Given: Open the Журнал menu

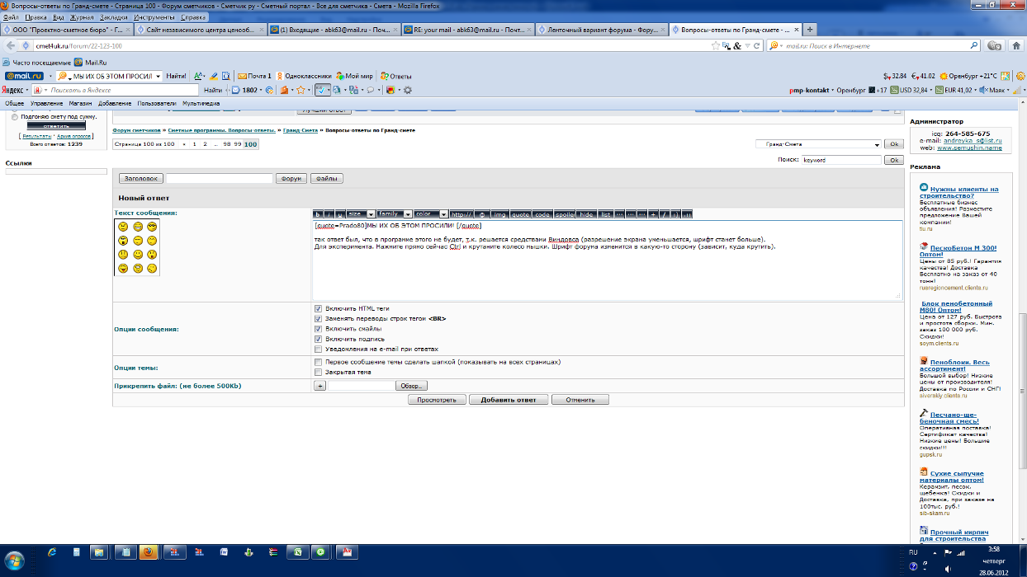Looking at the screenshot, I should pyautogui.click(x=82, y=16).
